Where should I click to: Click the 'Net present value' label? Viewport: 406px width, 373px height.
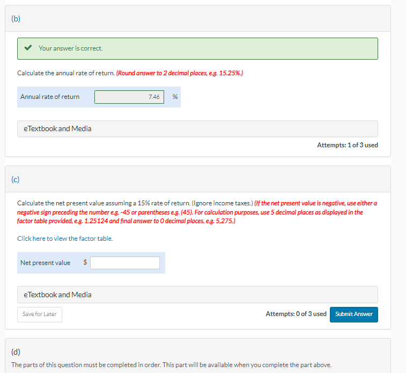(45, 263)
